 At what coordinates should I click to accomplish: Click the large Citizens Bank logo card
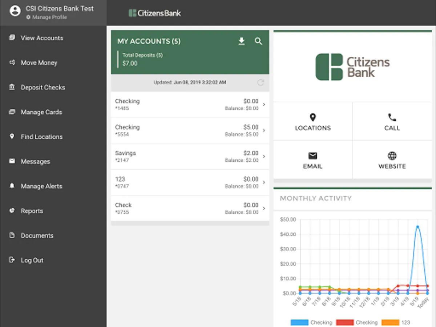click(352, 67)
